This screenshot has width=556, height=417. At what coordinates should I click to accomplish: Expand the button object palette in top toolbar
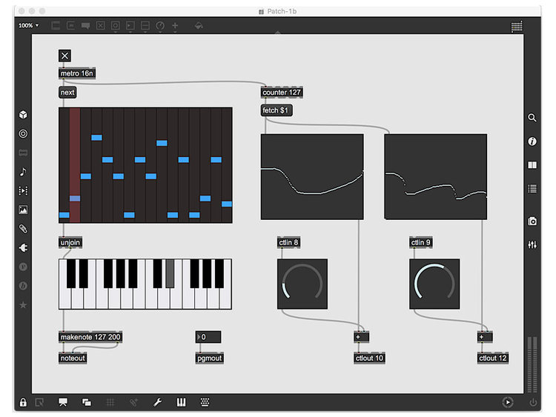[x=115, y=26]
